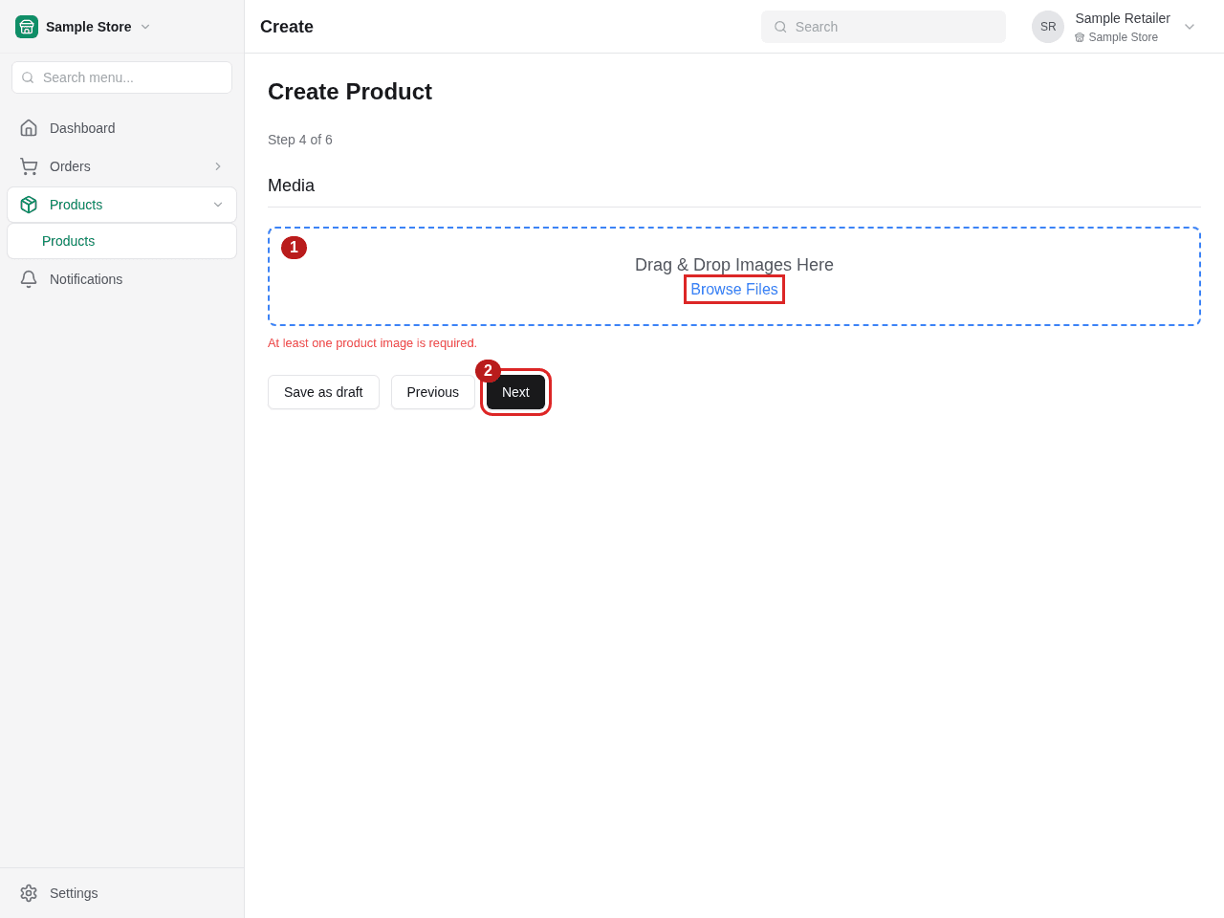The height and width of the screenshot is (918, 1224).
Task: Click the Notifications bell icon
Action: coord(29,279)
